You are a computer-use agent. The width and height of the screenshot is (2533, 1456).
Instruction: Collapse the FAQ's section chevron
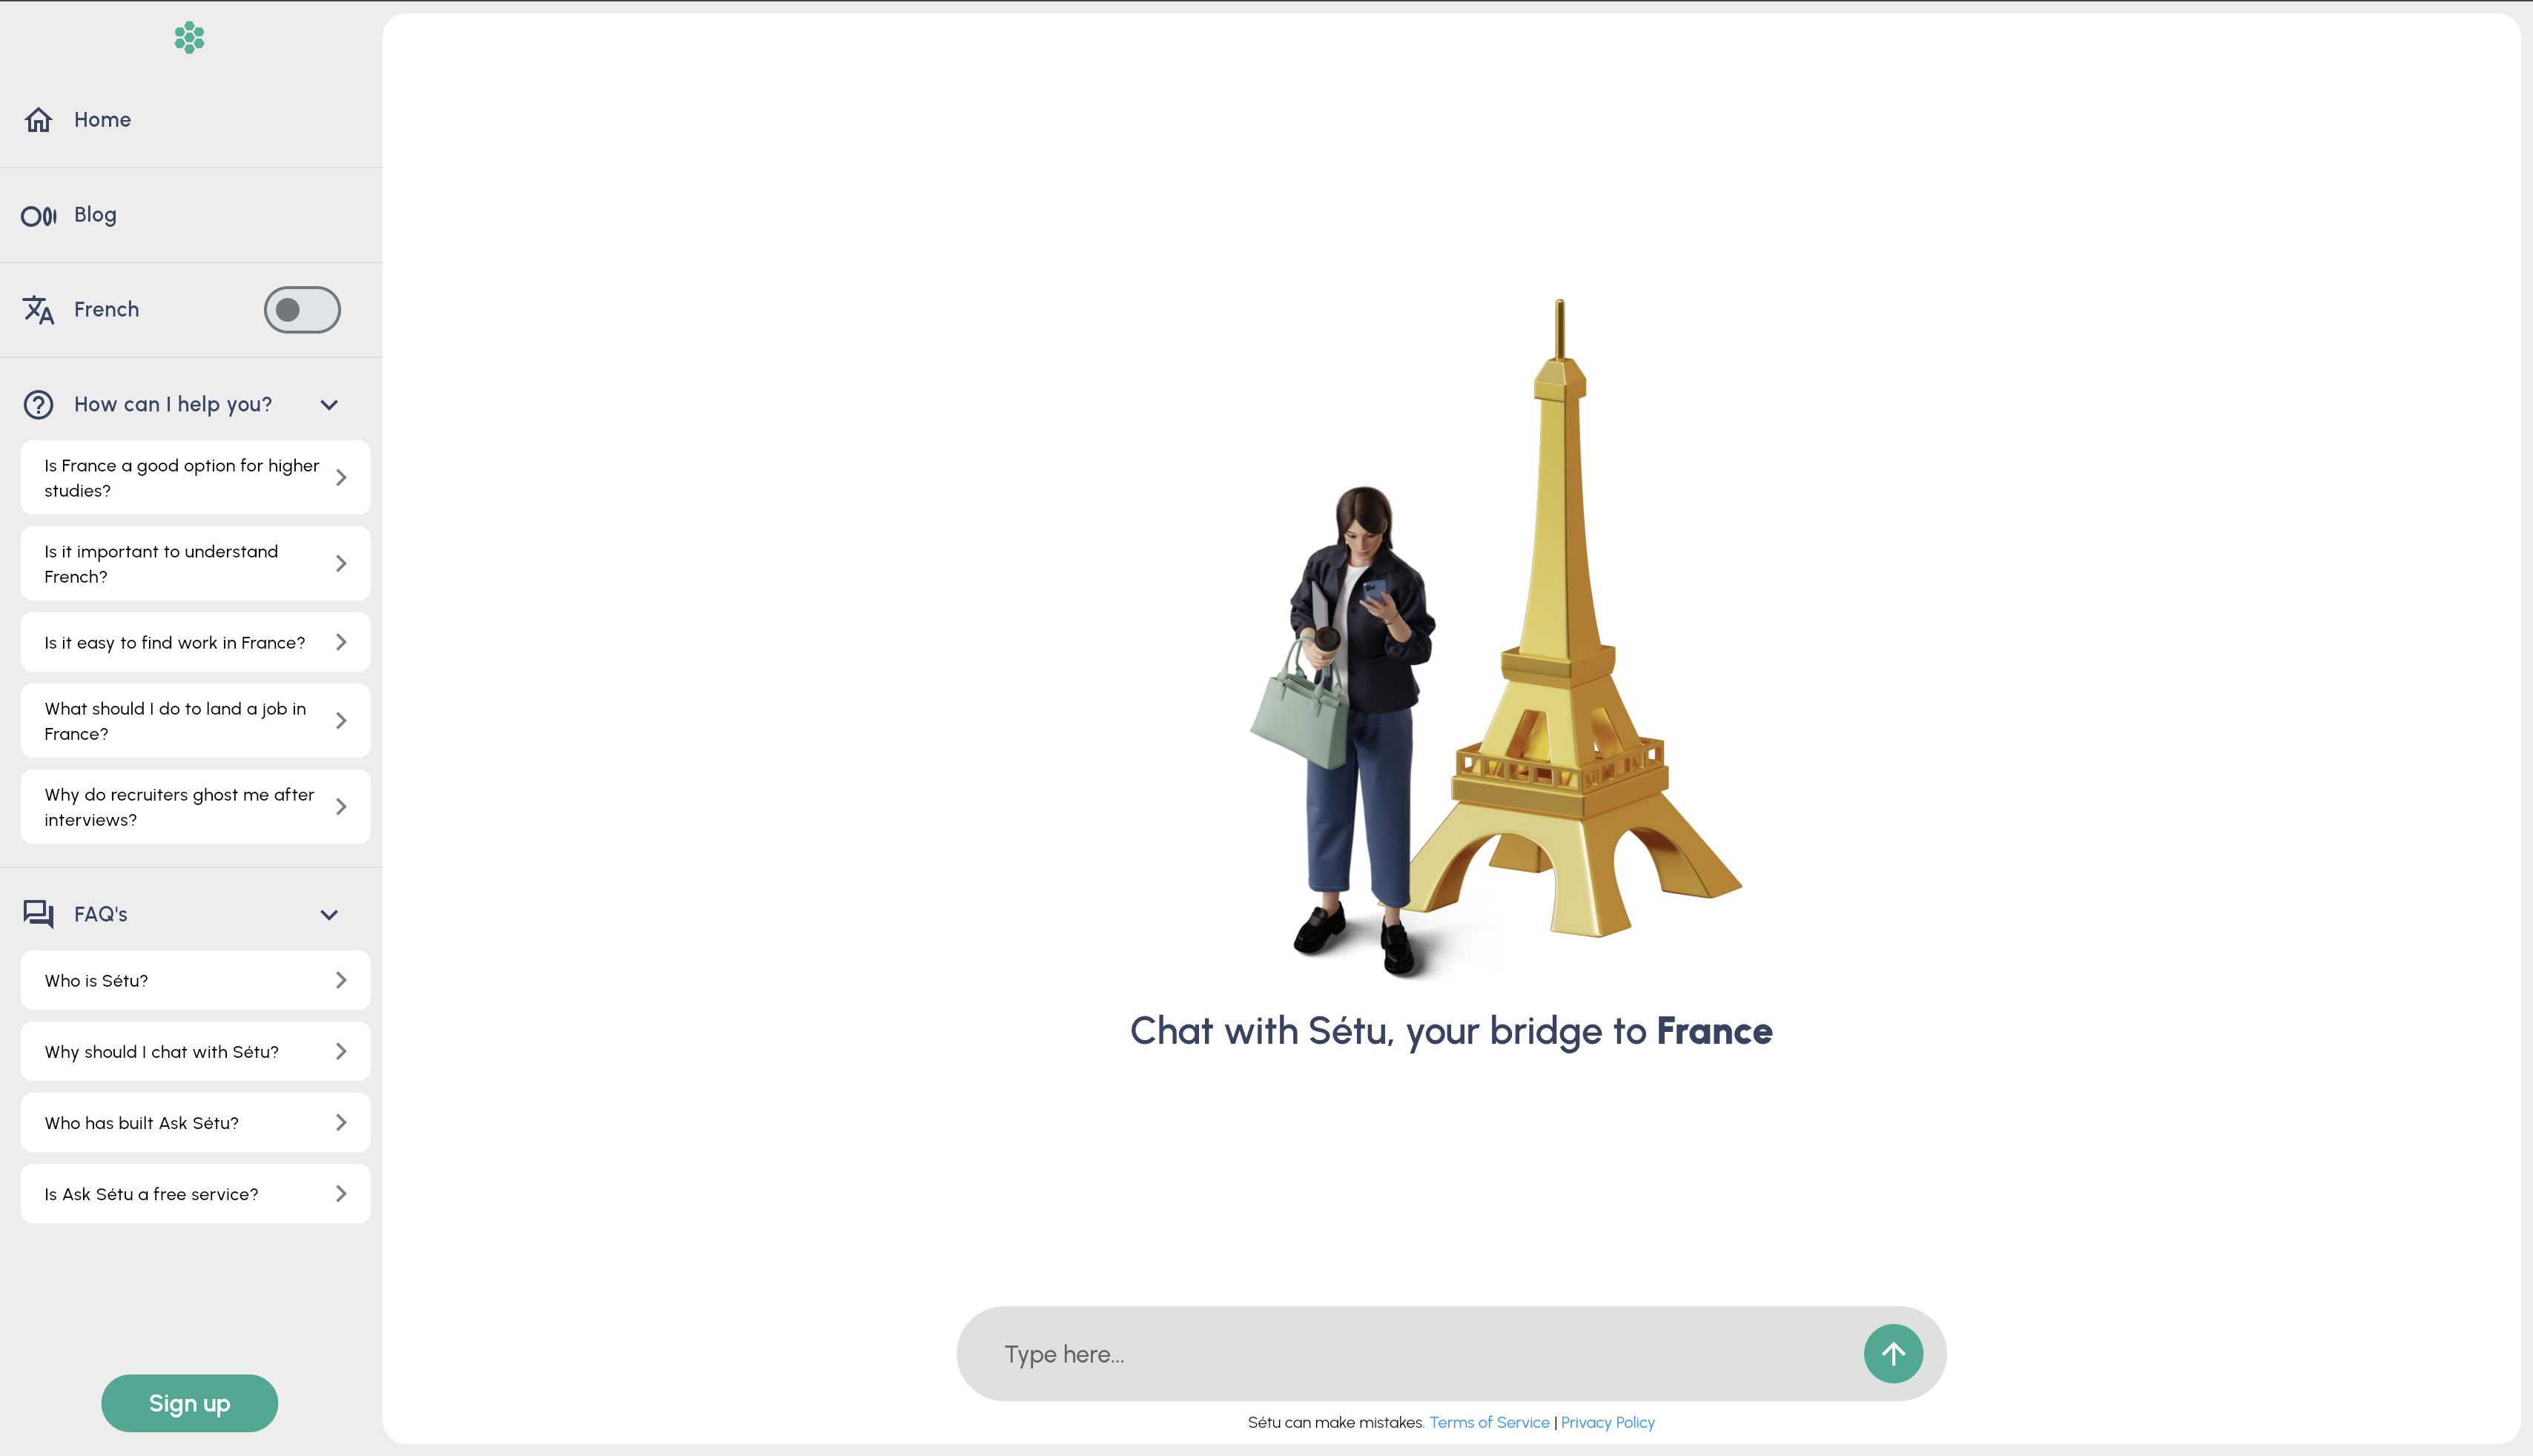[329, 915]
